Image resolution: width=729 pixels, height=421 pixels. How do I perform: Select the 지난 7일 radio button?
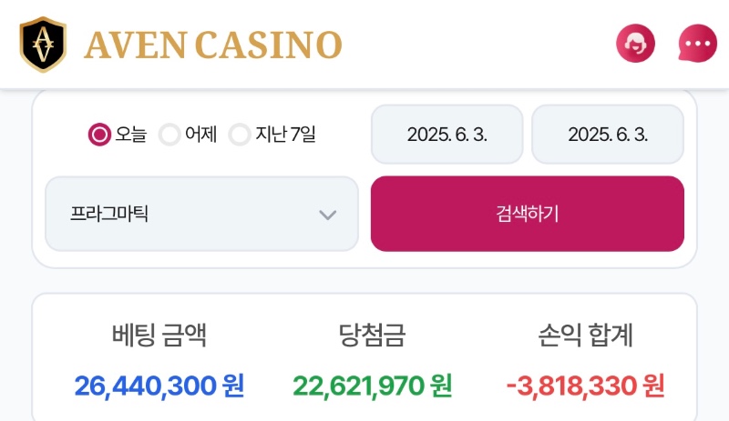point(240,135)
